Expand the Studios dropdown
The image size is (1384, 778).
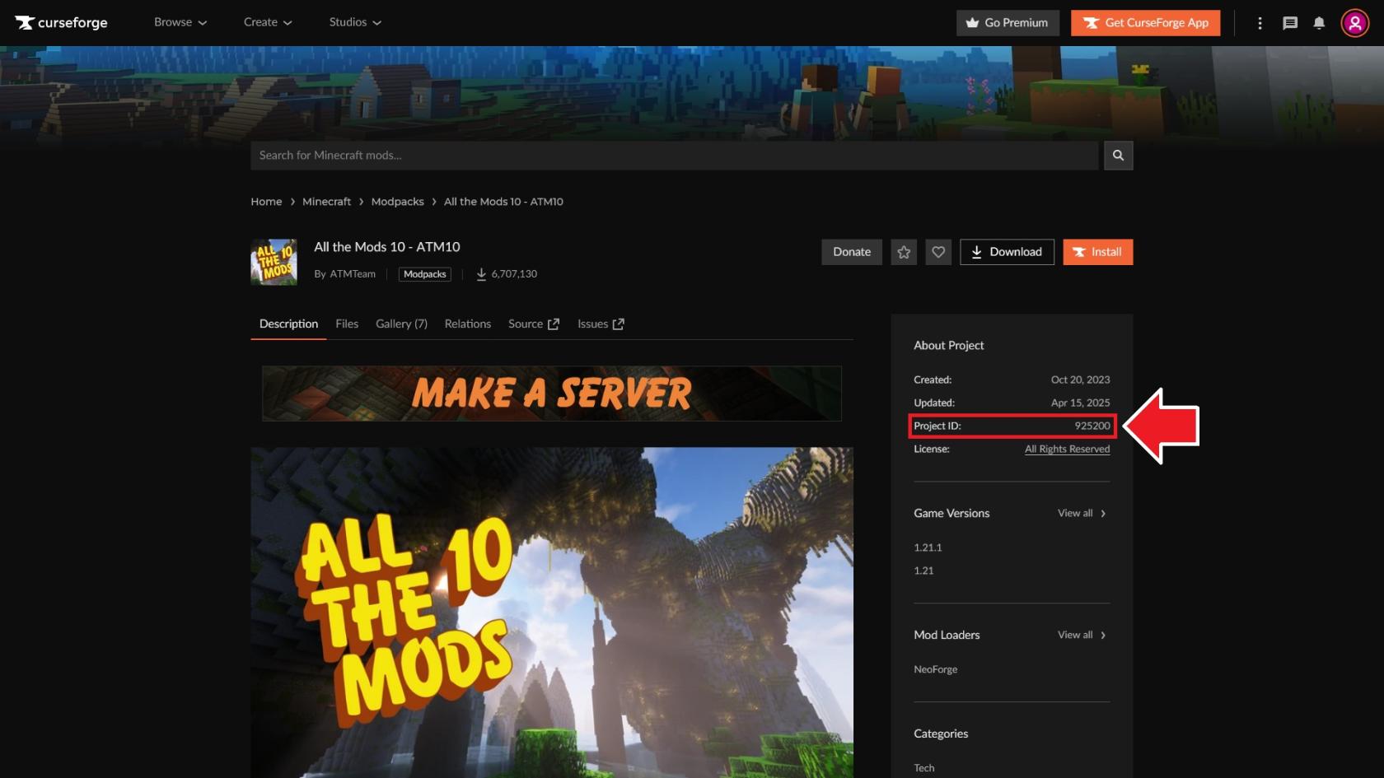[x=355, y=22]
